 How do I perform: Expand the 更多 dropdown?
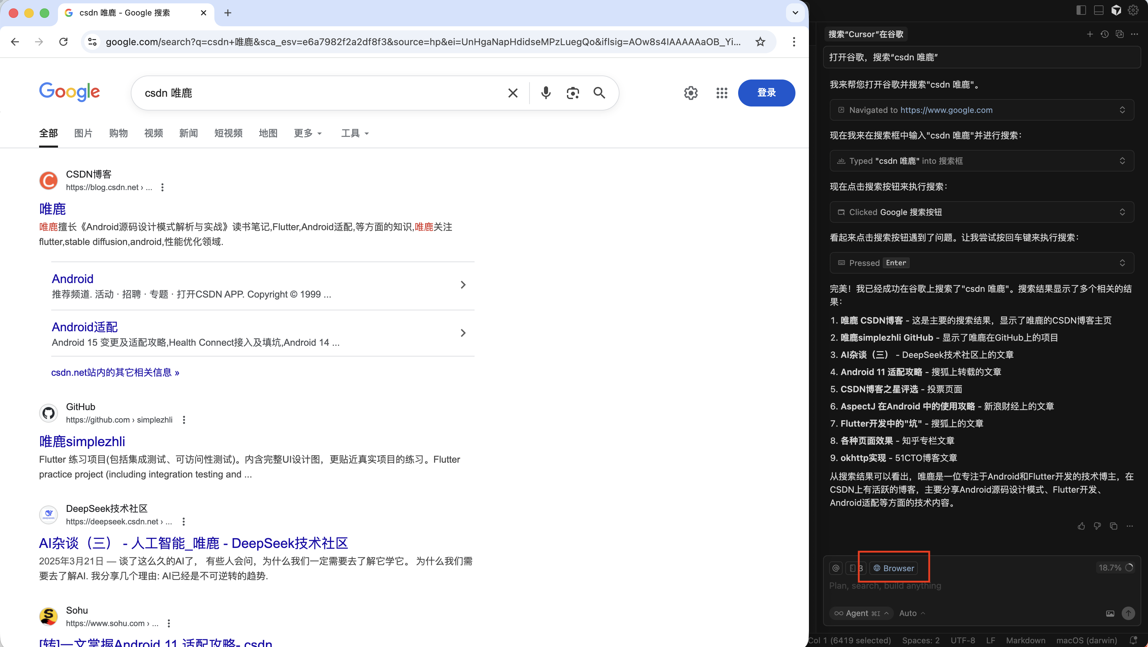308,133
